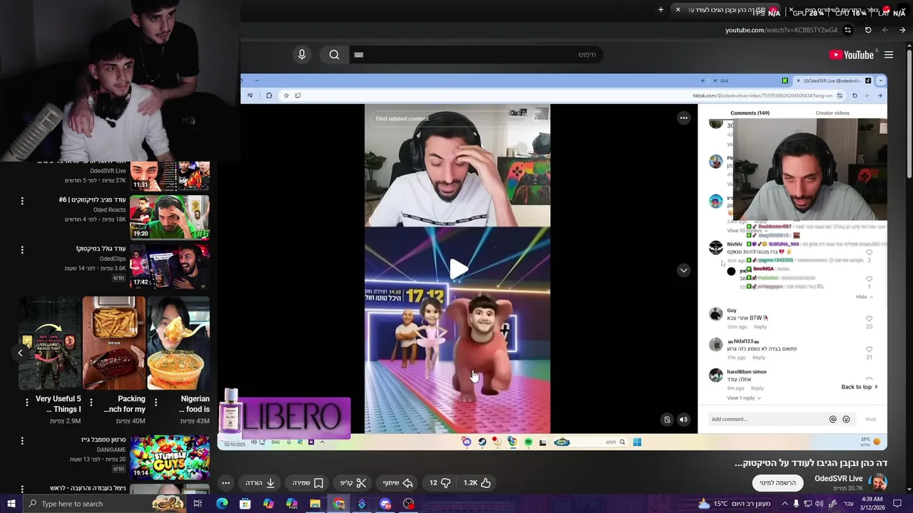Screen dimensions: 913x513
Task: Open the Nigerian food short thumbnail
Action: tap(178, 343)
